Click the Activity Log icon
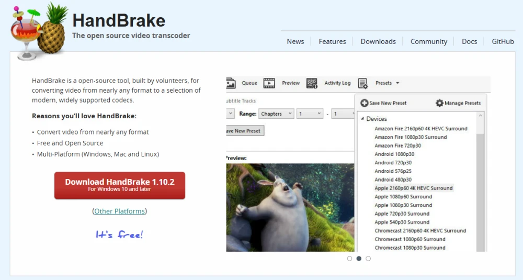Image resolution: width=523 pixels, height=280 pixels. 312,83
